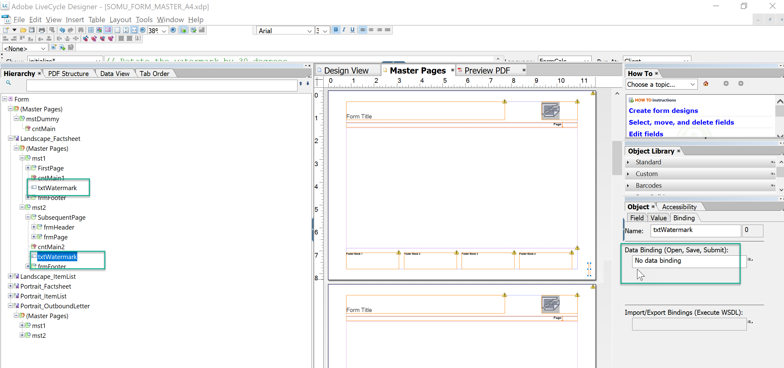
Task: Click the Align Top edges icon
Action: point(22,38)
